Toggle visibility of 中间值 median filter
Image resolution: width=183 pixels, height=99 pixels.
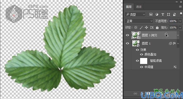click(141, 67)
